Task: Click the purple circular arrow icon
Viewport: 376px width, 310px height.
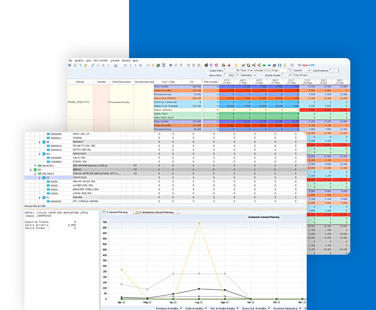Action: tap(211, 65)
